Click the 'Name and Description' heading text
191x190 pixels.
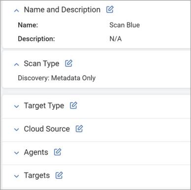coord(62,10)
